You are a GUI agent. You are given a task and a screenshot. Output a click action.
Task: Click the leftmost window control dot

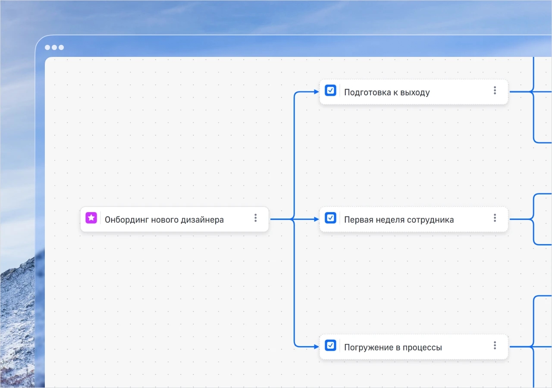[47, 47]
